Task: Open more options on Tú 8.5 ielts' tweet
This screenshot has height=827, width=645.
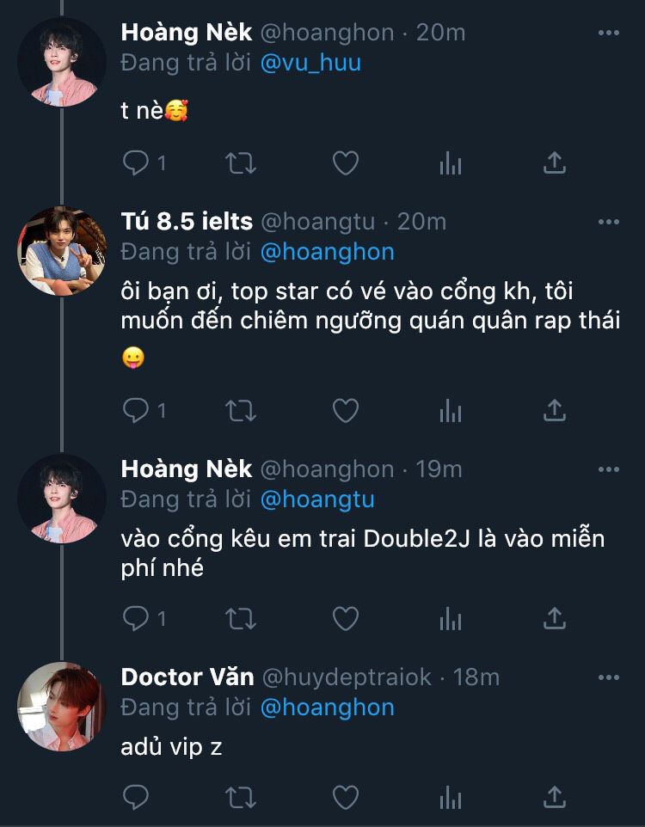Action: [x=608, y=222]
